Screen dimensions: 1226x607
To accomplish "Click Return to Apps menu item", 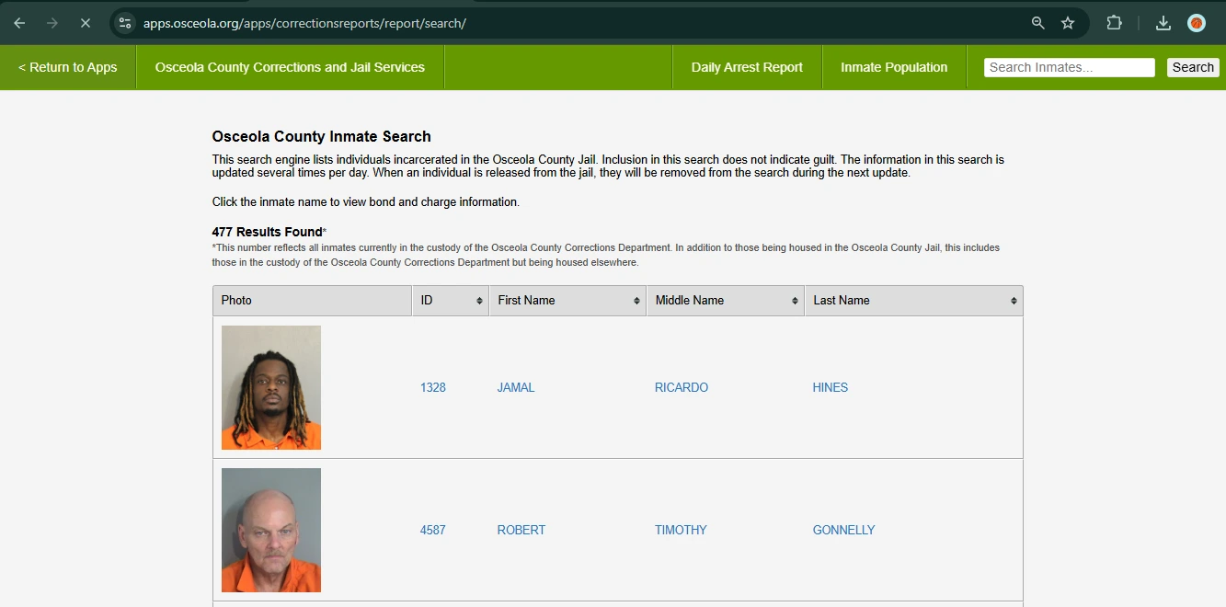I will (x=68, y=67).
